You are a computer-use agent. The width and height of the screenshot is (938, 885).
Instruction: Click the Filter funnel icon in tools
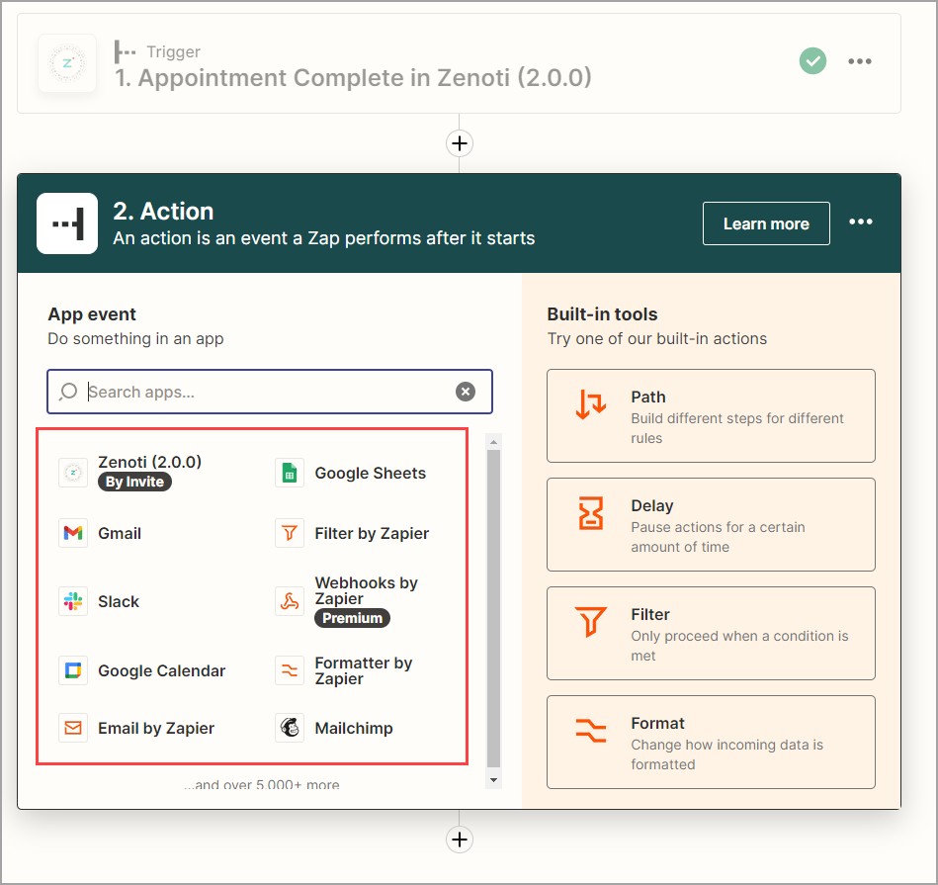coord(590,622)
